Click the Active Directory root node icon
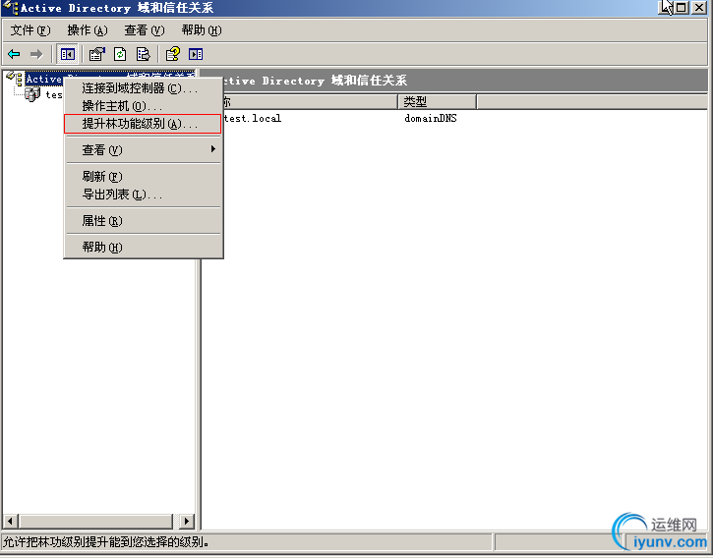 pos(15,79)
